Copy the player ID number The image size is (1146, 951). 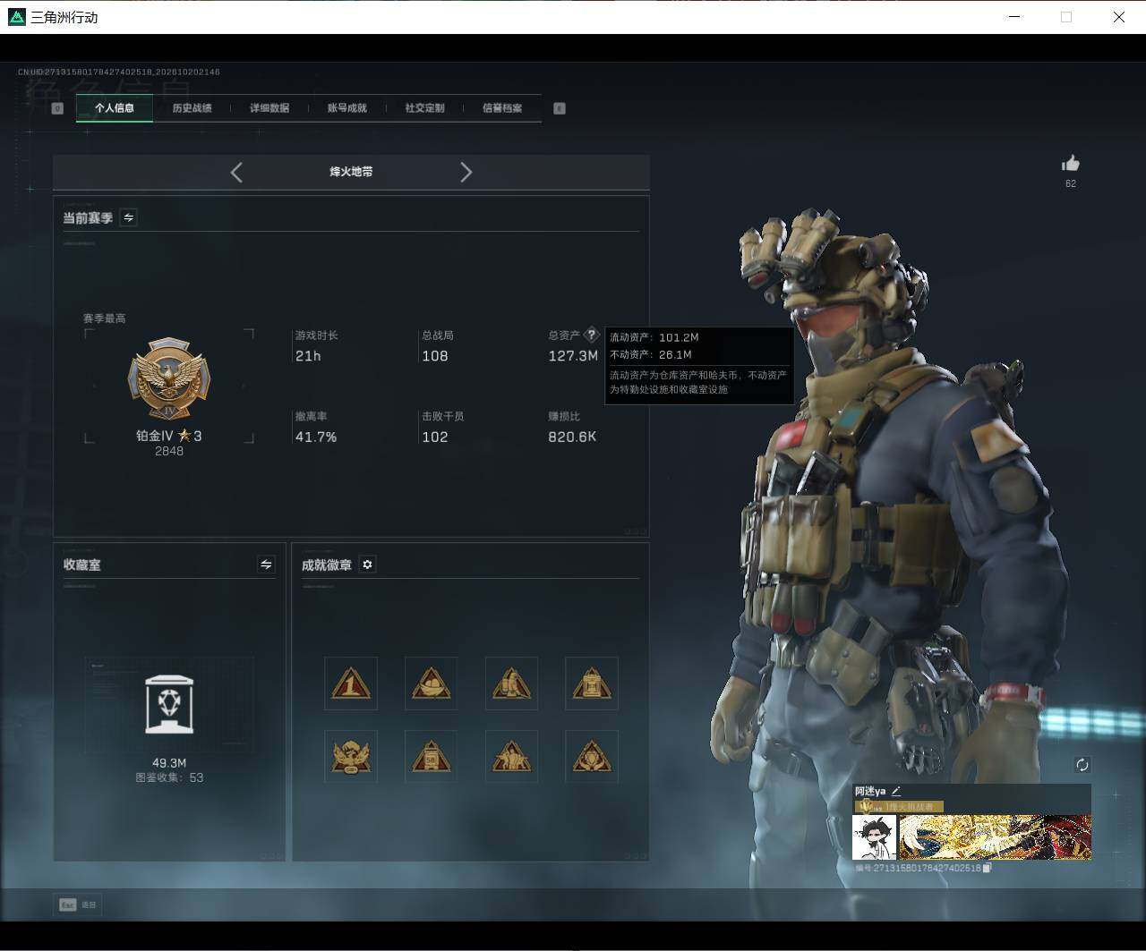coord(988,868)
